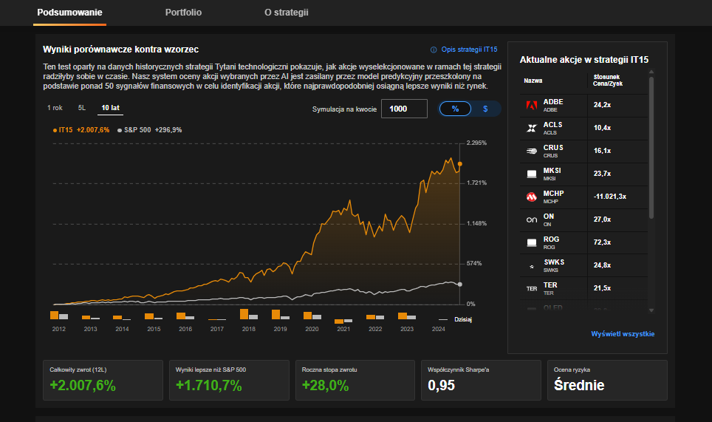Click the Nazwa column header
712x422 pixels.
533,81
